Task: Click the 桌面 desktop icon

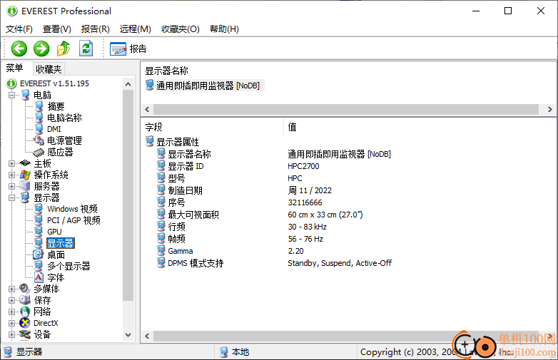Action: pyautogui.click(x=39, y=254)
